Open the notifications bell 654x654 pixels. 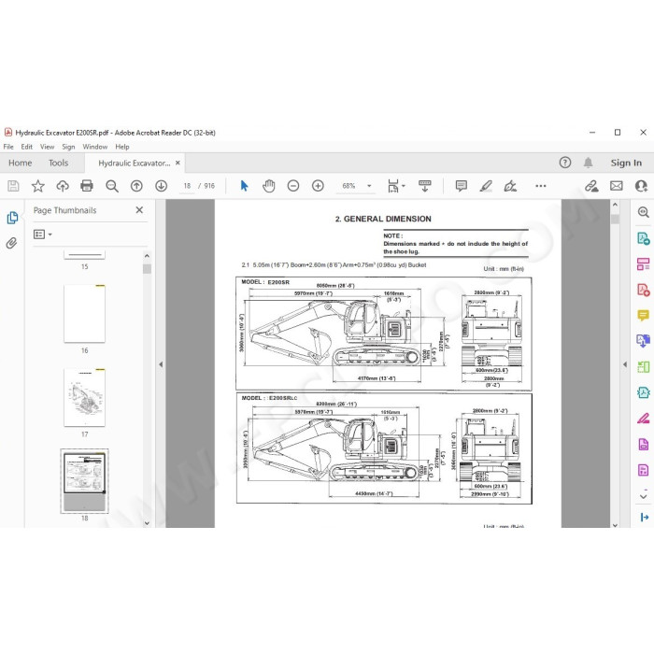point(588,163)
